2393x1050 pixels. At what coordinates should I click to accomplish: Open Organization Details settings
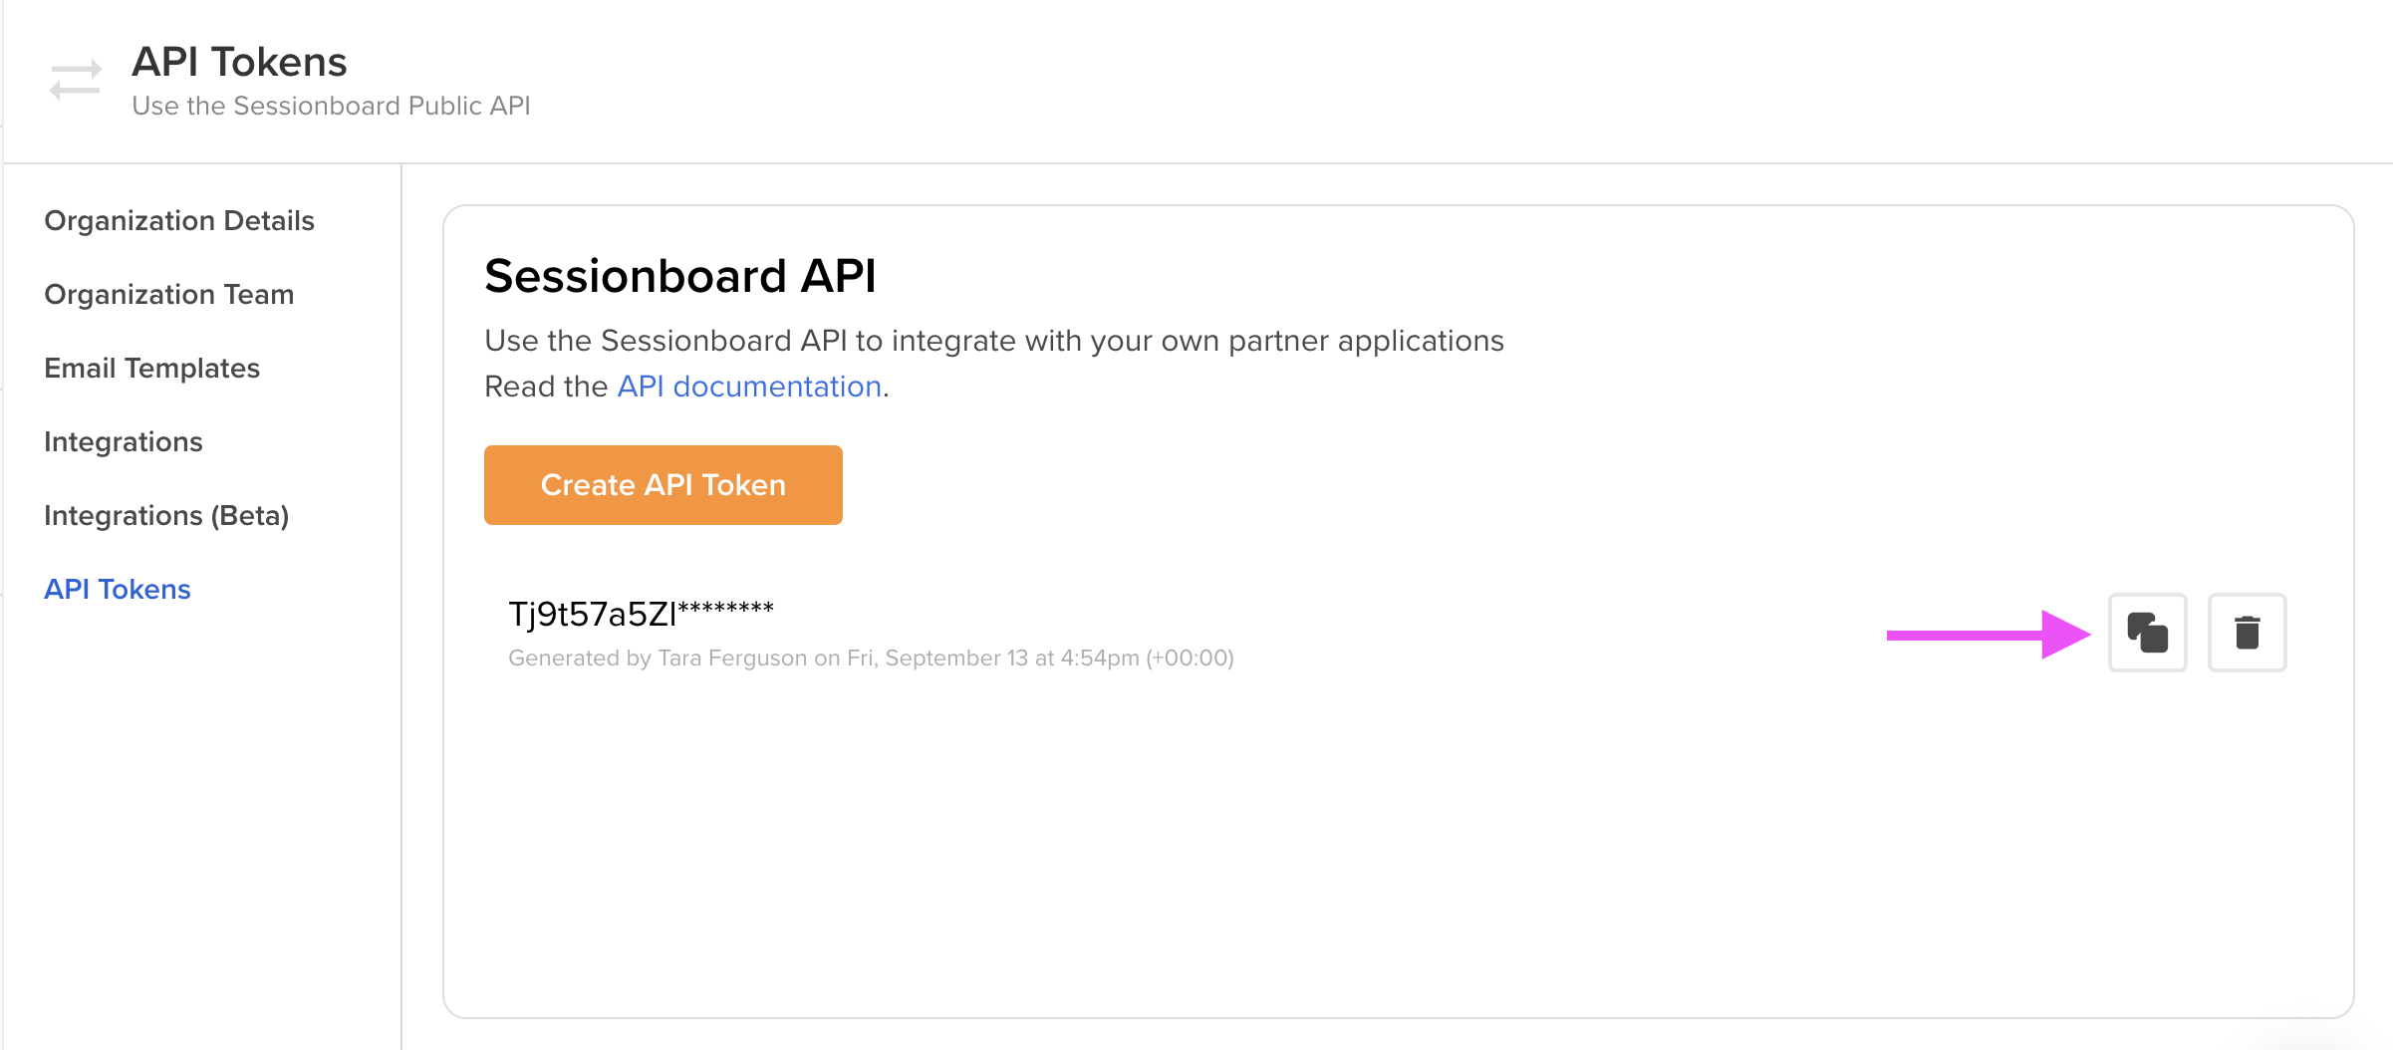pyautogui.click(x=179, y=220)
